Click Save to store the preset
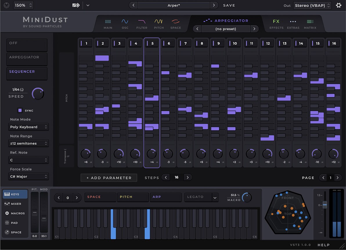Screen dimensions: 346x250 point(229,5)
